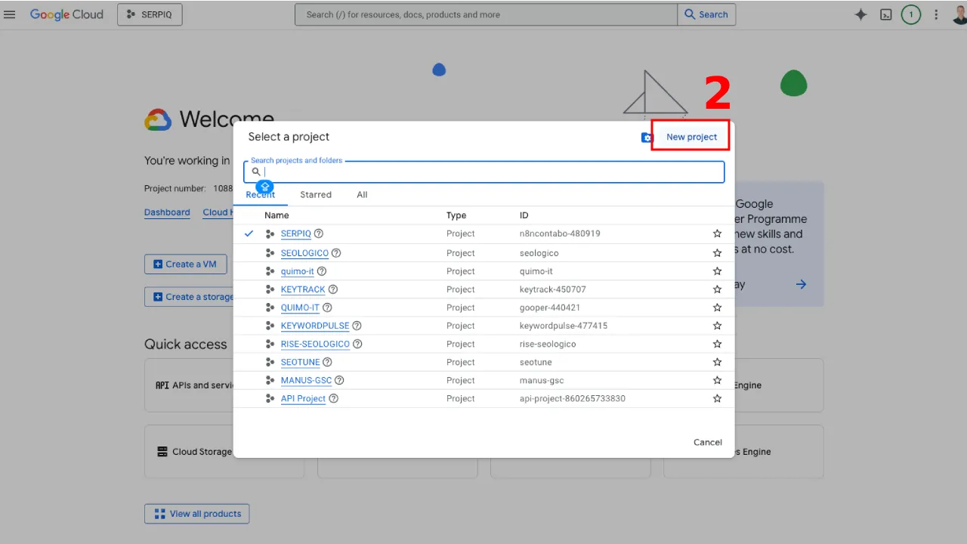Screen dimensions: 967x544
Task: Switch to the Starred tab
Action: pyautogui.click(x=315, y=195)
